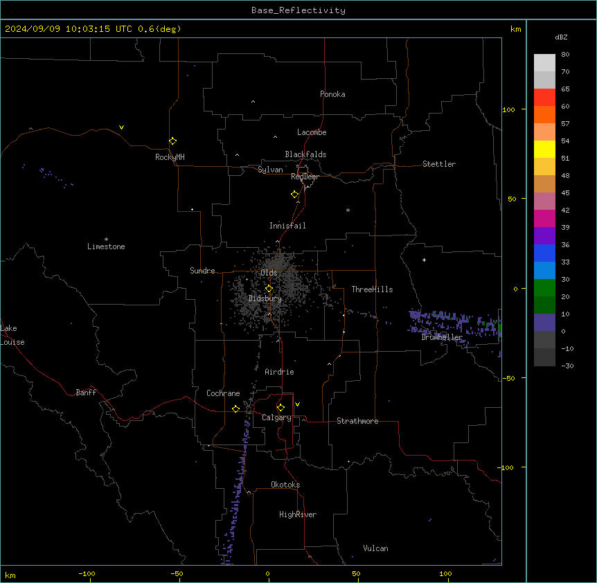Image resolution: width=597 pixels, height=583 pixels.
Task: Click the yellow radar site marker near Olds
Action: [269, 289]
